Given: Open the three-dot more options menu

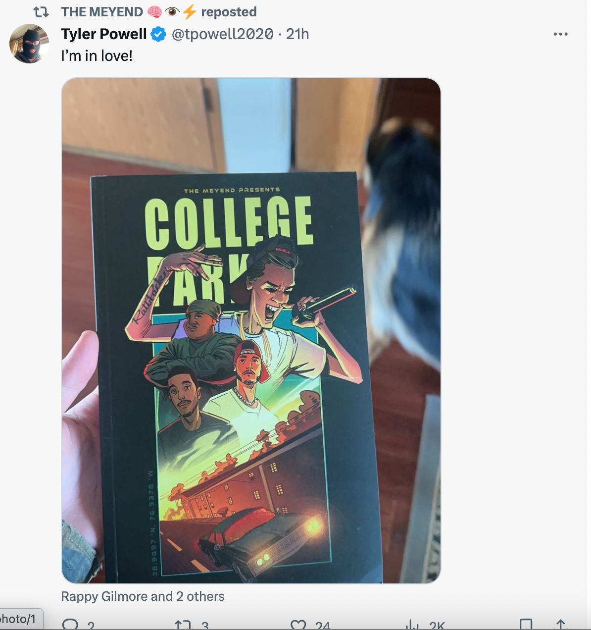Looking at the screenshot, I should pyautogui.click(x=560, y=34).
